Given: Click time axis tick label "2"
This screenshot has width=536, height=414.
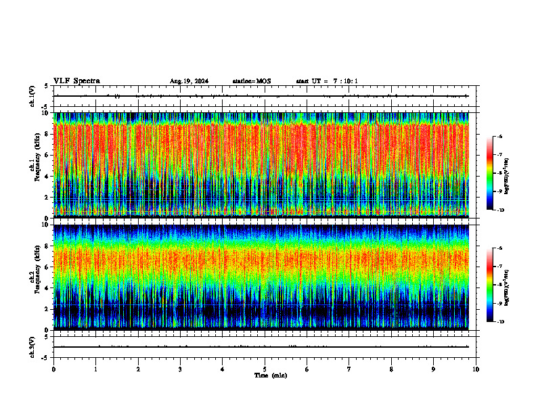Looking at the screenshot, I should click(138, 369).
